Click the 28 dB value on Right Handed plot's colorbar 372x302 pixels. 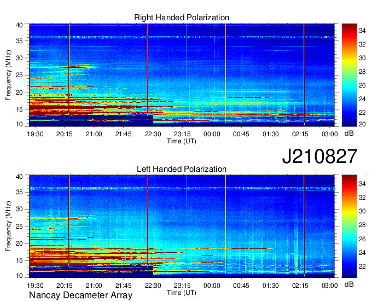tap(362, 72)
